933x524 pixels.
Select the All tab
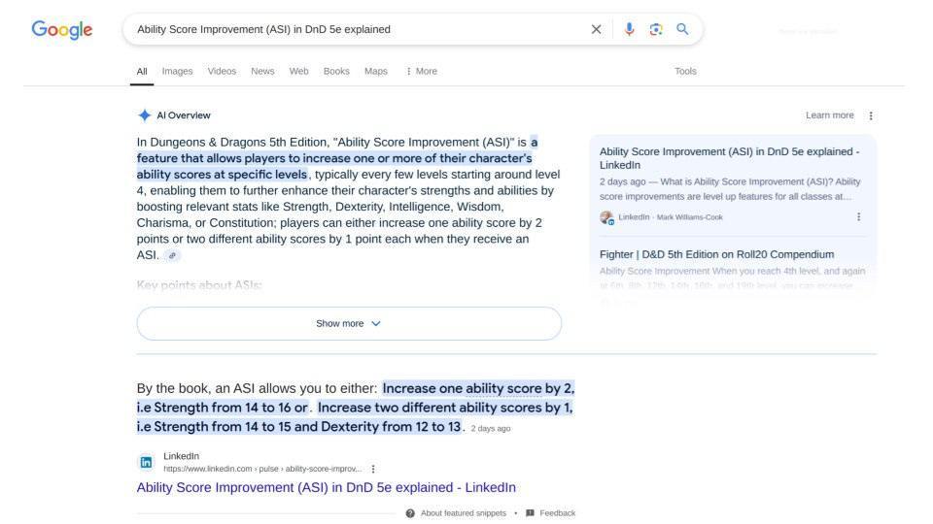[142, 71]
